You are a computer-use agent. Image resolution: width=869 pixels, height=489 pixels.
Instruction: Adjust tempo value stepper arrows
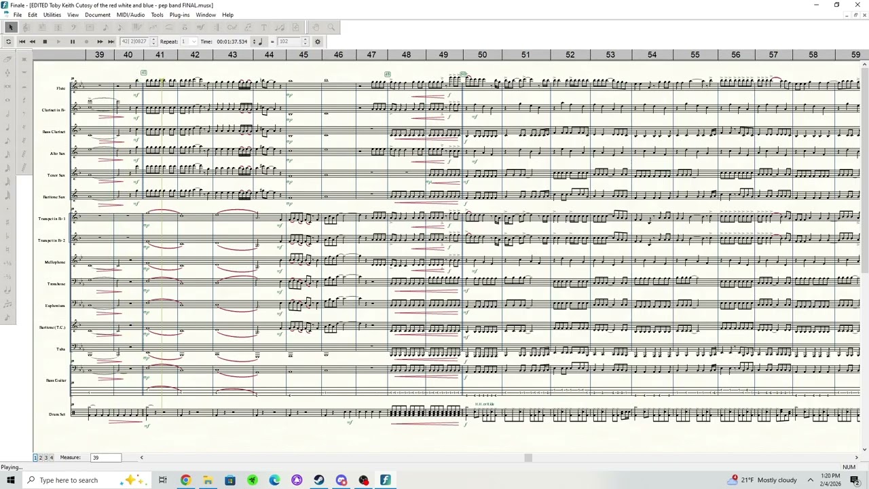click(305, 41)
